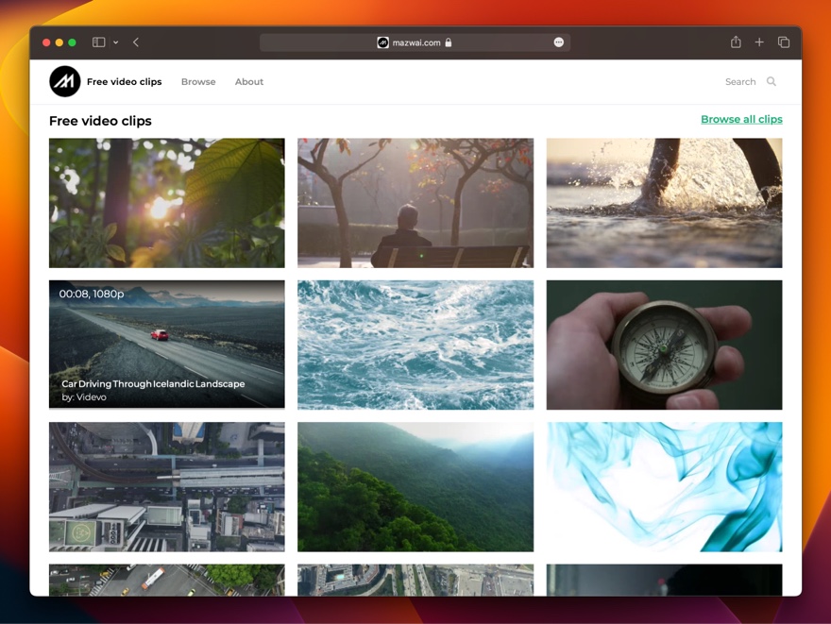Click the Free video clips home link
The image size is (831, 624).
[x=124, y=82]
